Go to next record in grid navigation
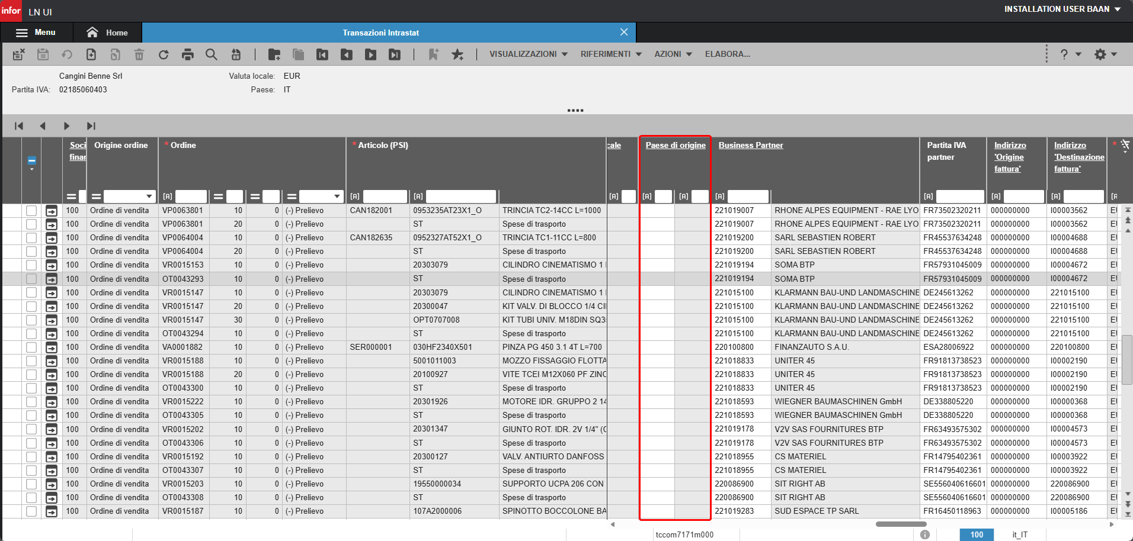This screenshot has width=1133, height=541. (66, 125)
